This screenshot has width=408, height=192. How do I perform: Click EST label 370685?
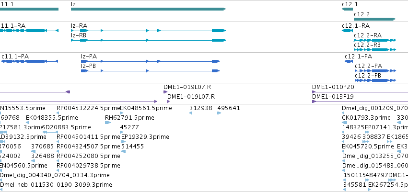click(x=42, y=146)
